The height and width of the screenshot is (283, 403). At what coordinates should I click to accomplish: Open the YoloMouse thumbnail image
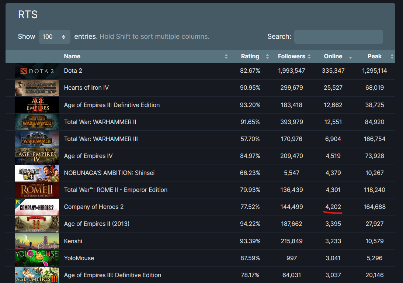click(37, 258)
